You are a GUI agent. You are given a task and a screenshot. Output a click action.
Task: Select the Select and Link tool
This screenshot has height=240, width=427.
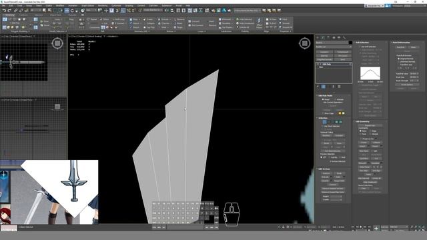pos(15,11)
